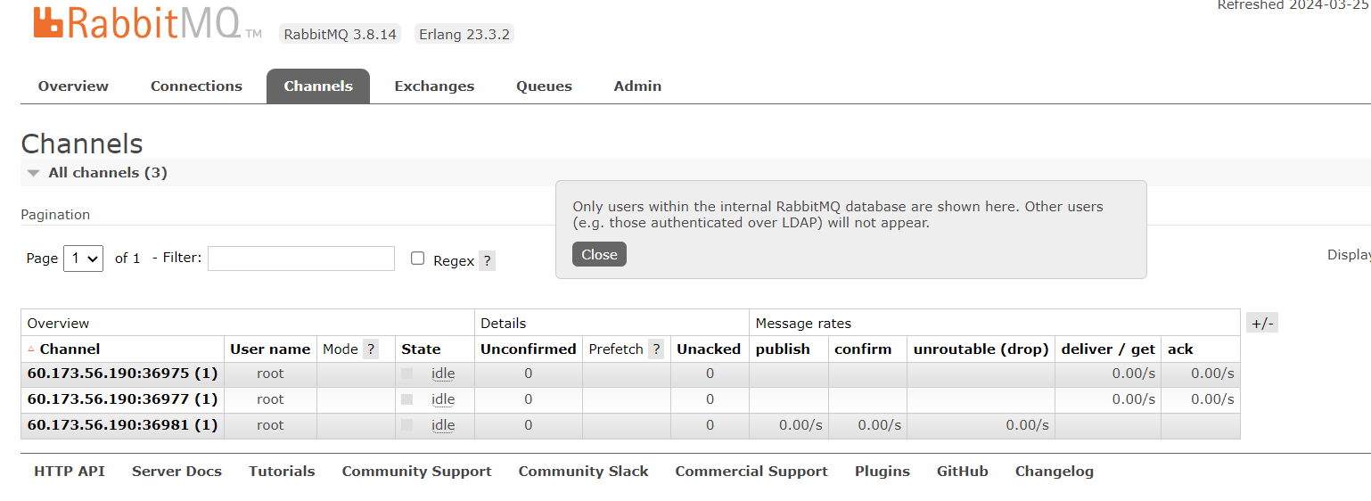Sort by User name column header
Screen dimensions: 1371x501
pyautogui.click(x=270, y=349)
